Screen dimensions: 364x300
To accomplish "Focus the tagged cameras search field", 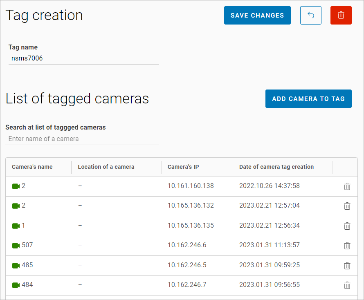I will point(82,139).
